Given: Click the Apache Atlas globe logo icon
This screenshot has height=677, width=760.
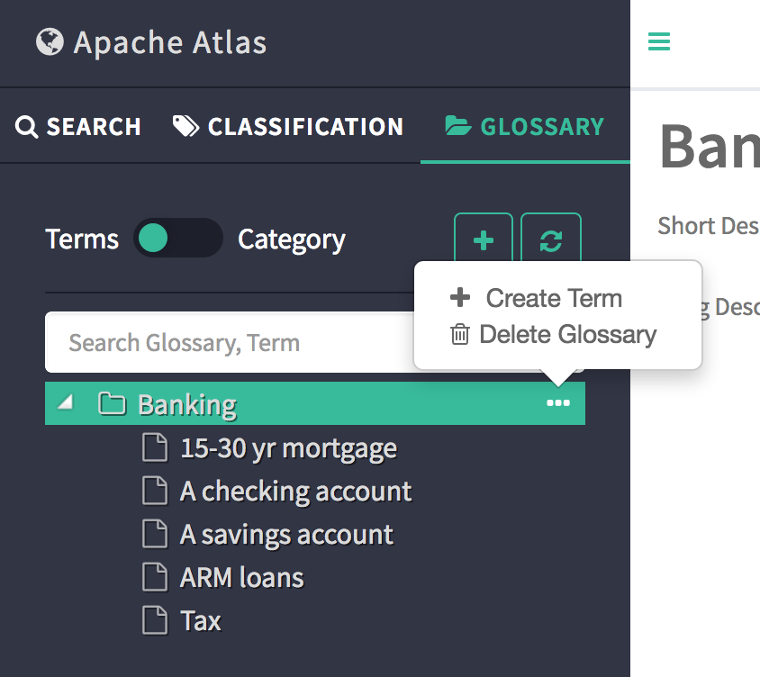Looking at the screenshot, I should coord(50,41).
